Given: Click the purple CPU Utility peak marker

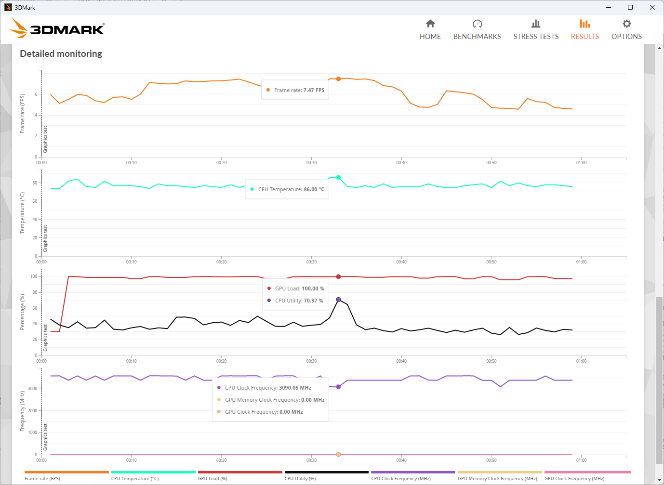Looking at the screenshot, I should pyautogui.click(x=338, y=300).
